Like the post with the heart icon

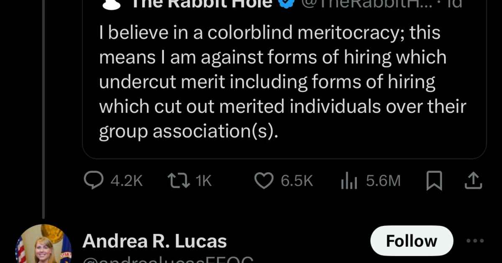pyautogui.click(x=264, y=181)
